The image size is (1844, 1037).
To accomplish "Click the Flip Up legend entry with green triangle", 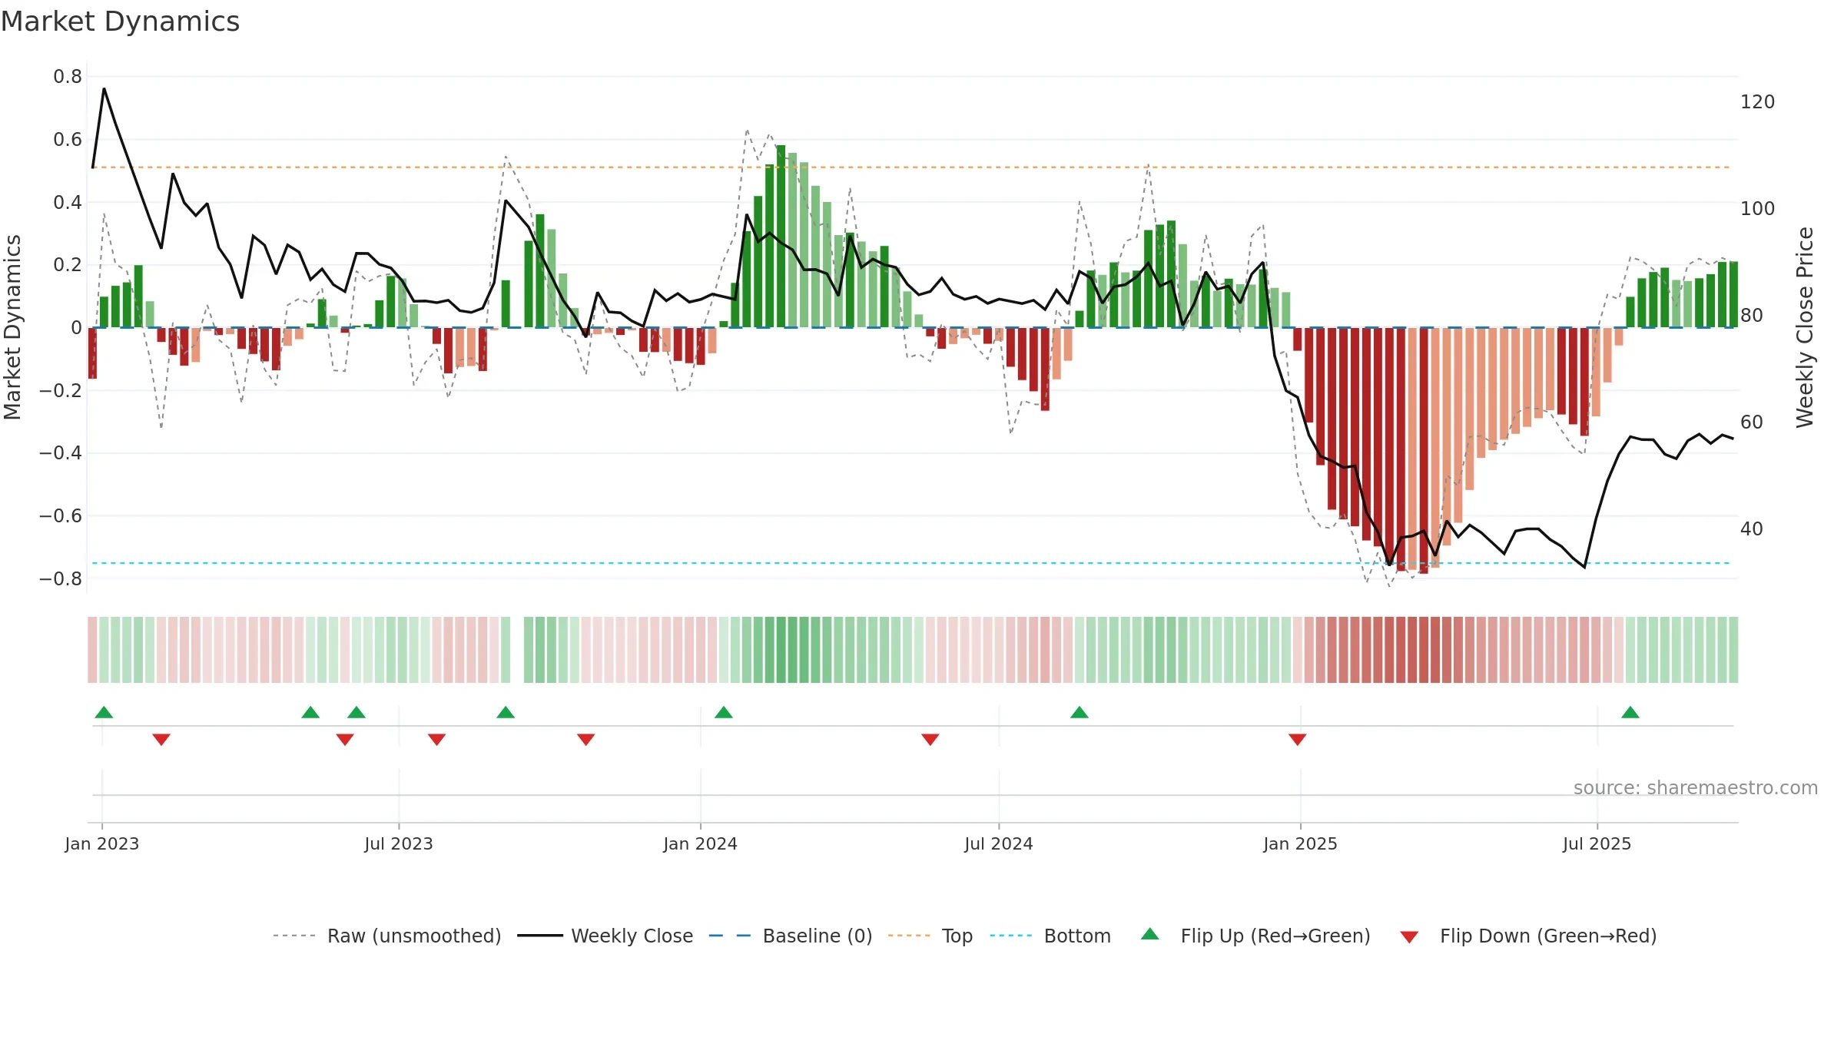I will 1255,936.
